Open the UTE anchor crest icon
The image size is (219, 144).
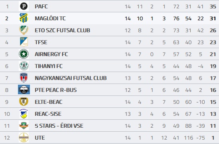(x=24, y=138)
